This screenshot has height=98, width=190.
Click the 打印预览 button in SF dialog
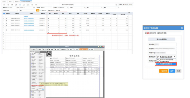coord(164,71)
